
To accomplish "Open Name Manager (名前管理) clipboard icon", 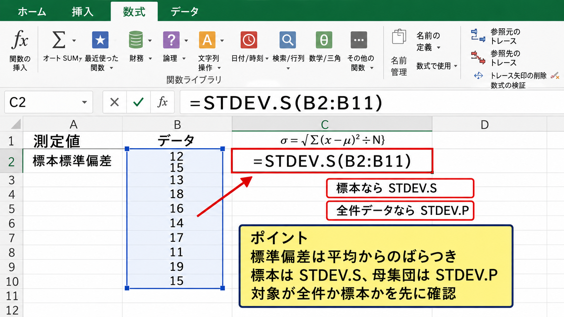I will 399,37.
